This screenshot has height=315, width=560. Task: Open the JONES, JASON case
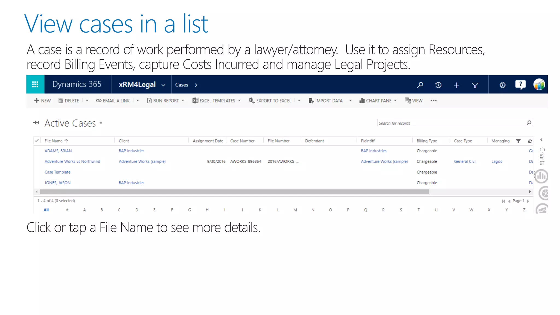pos(57,183)
